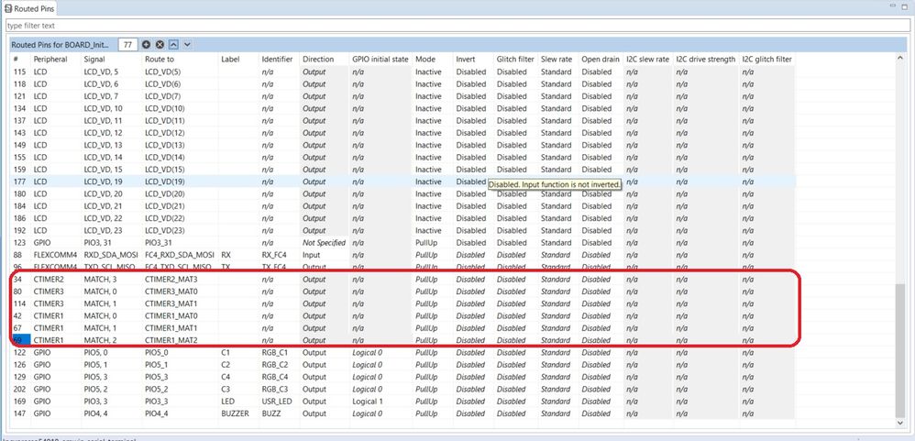Click the LCD_VD, 11 signal cell

104,121
